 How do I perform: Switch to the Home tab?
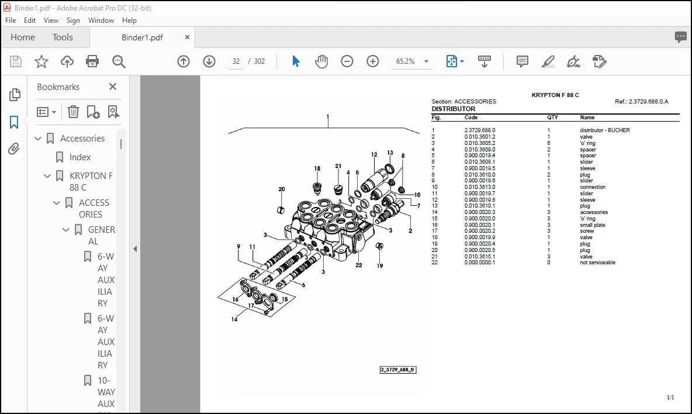pyautogui.click(x=23, y=37)
